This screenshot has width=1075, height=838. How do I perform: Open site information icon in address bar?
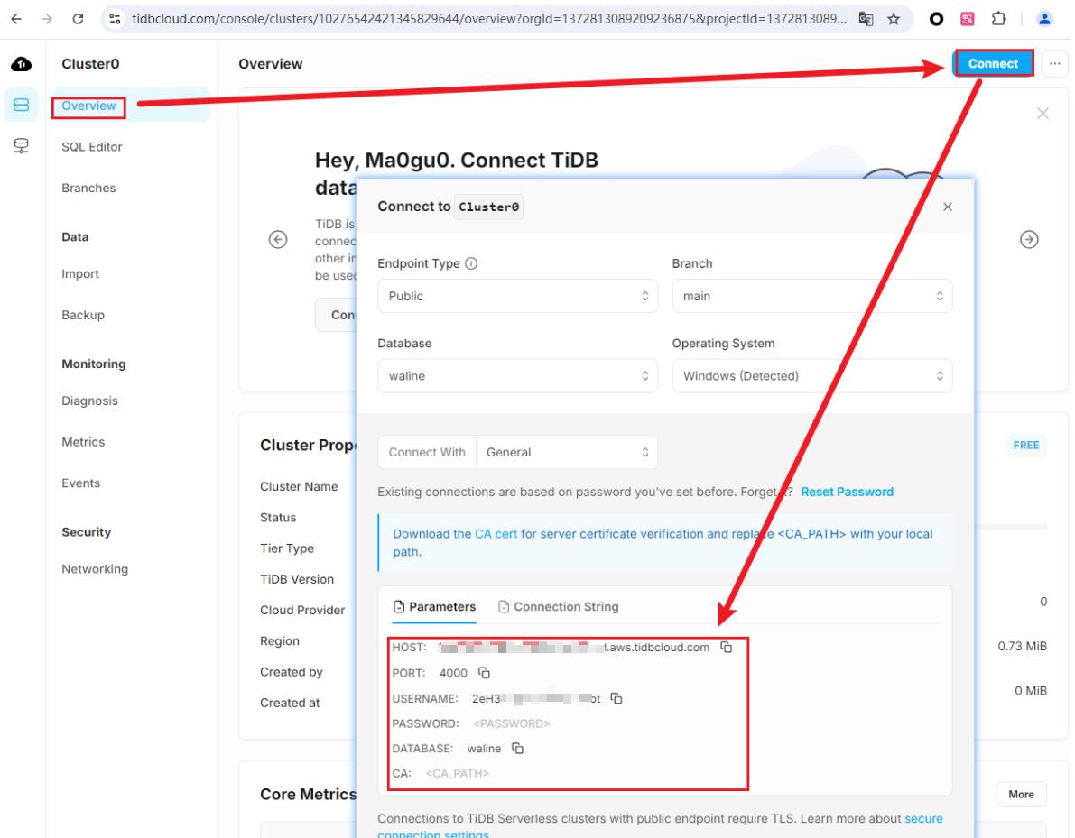coord(116,19)
